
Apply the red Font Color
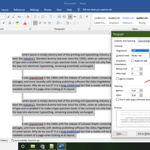(25, 23)
